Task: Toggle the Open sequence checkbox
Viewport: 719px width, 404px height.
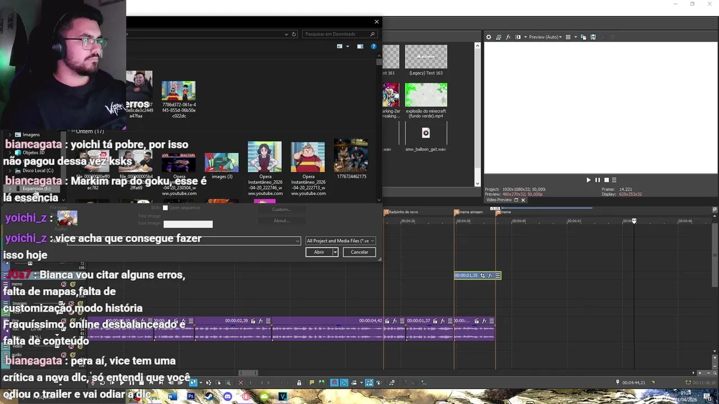Action: (x=165, y=208)
